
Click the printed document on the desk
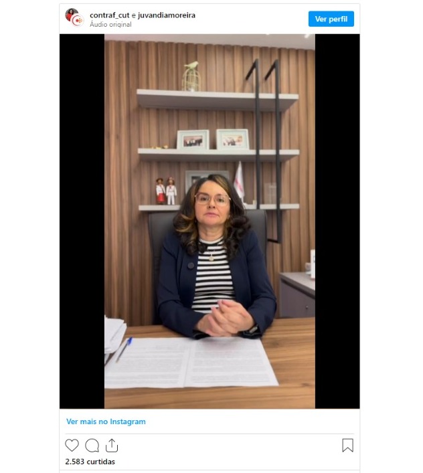pos(191,363)
